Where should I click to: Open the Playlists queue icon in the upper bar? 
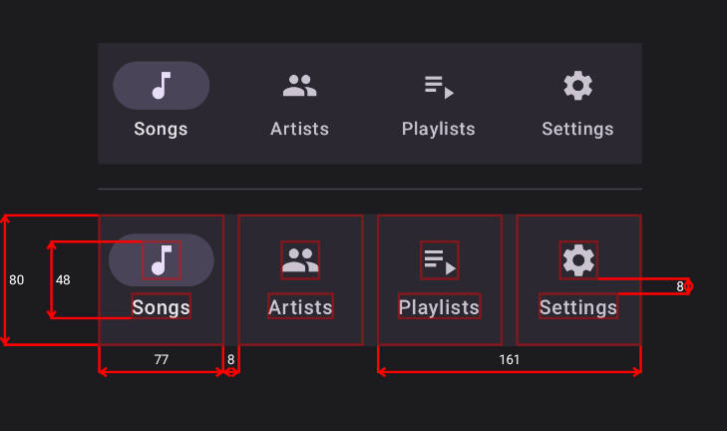tap(439, 87)
